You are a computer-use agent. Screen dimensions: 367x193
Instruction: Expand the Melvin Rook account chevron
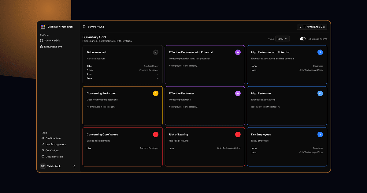point(74,166)
